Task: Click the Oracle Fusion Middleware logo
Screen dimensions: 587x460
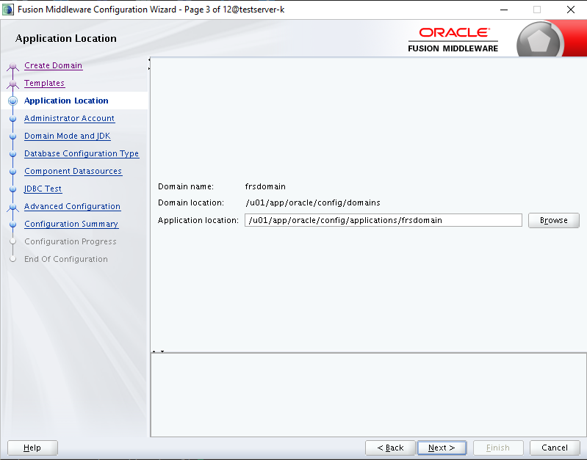Action: [453, 40]
